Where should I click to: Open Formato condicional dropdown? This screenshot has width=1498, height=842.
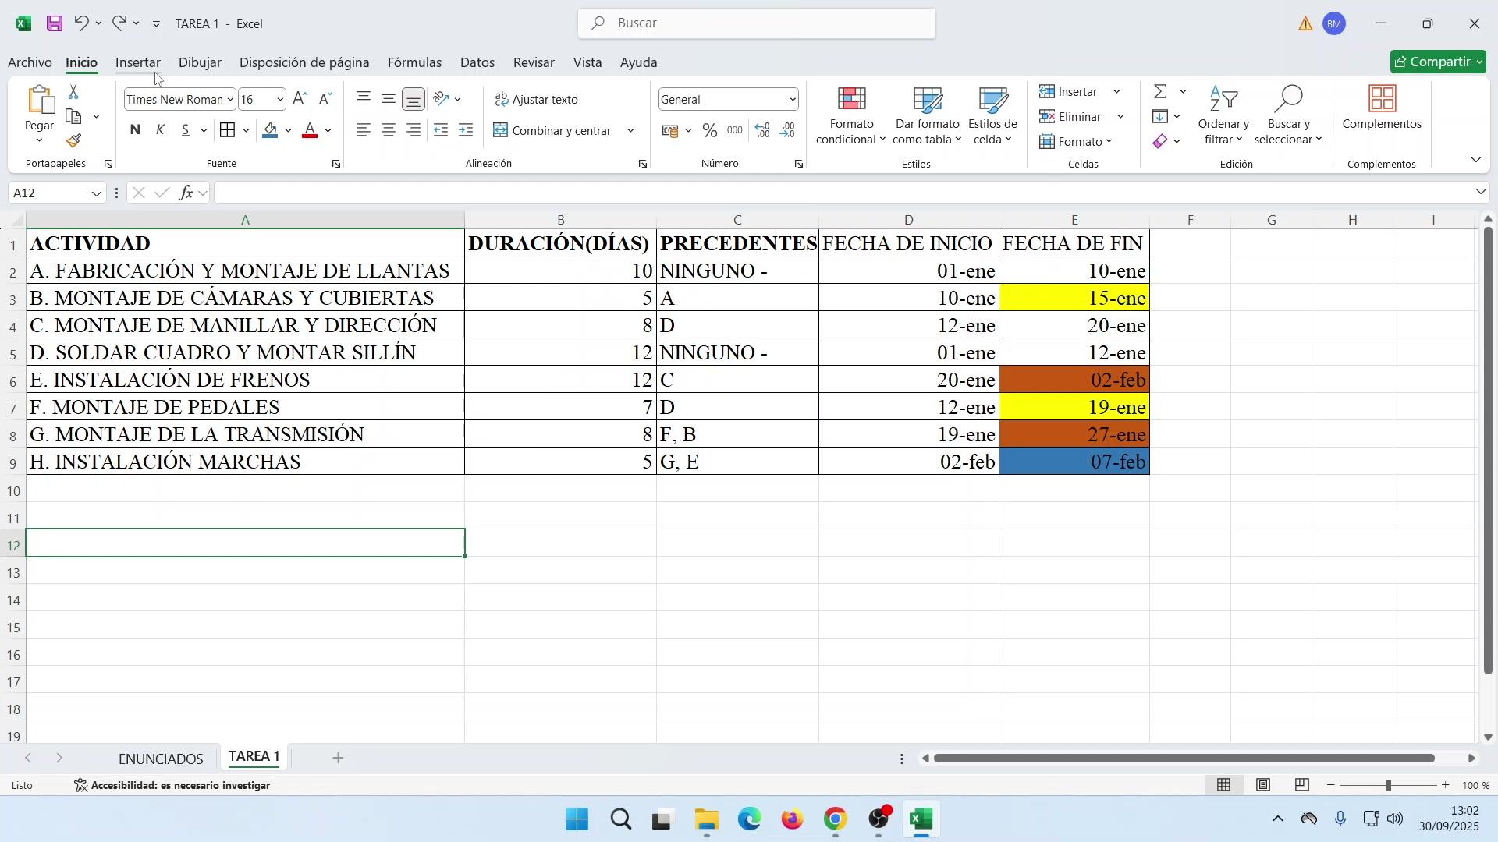[851, 117]
